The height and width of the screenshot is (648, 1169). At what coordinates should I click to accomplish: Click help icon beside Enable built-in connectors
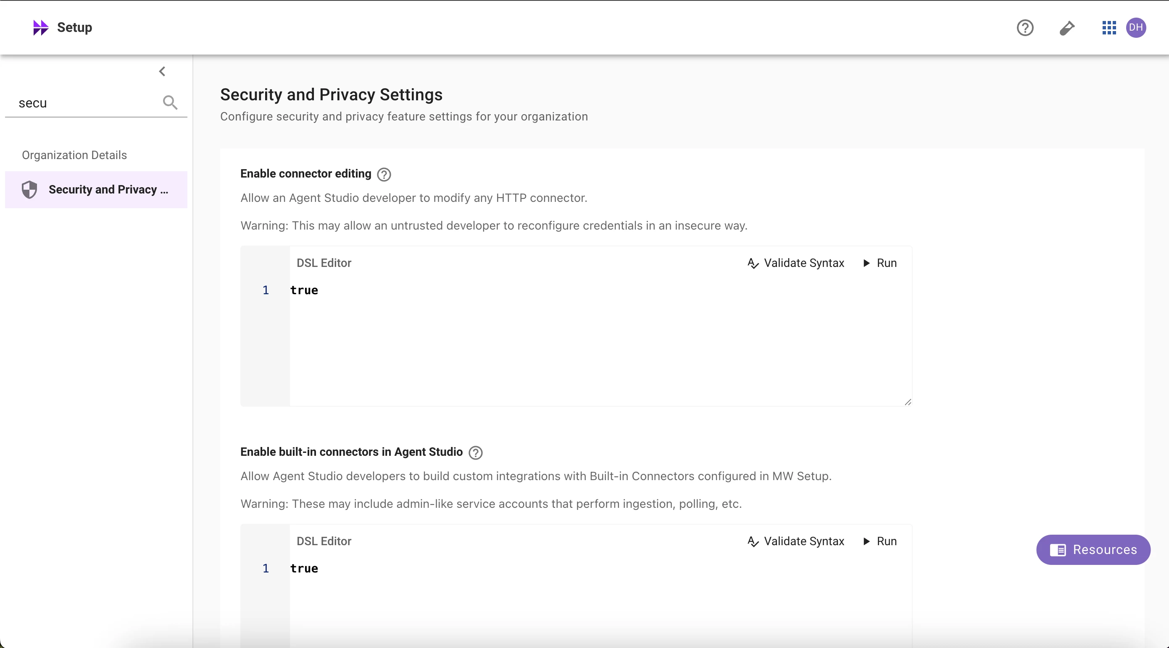pos(475,453)
